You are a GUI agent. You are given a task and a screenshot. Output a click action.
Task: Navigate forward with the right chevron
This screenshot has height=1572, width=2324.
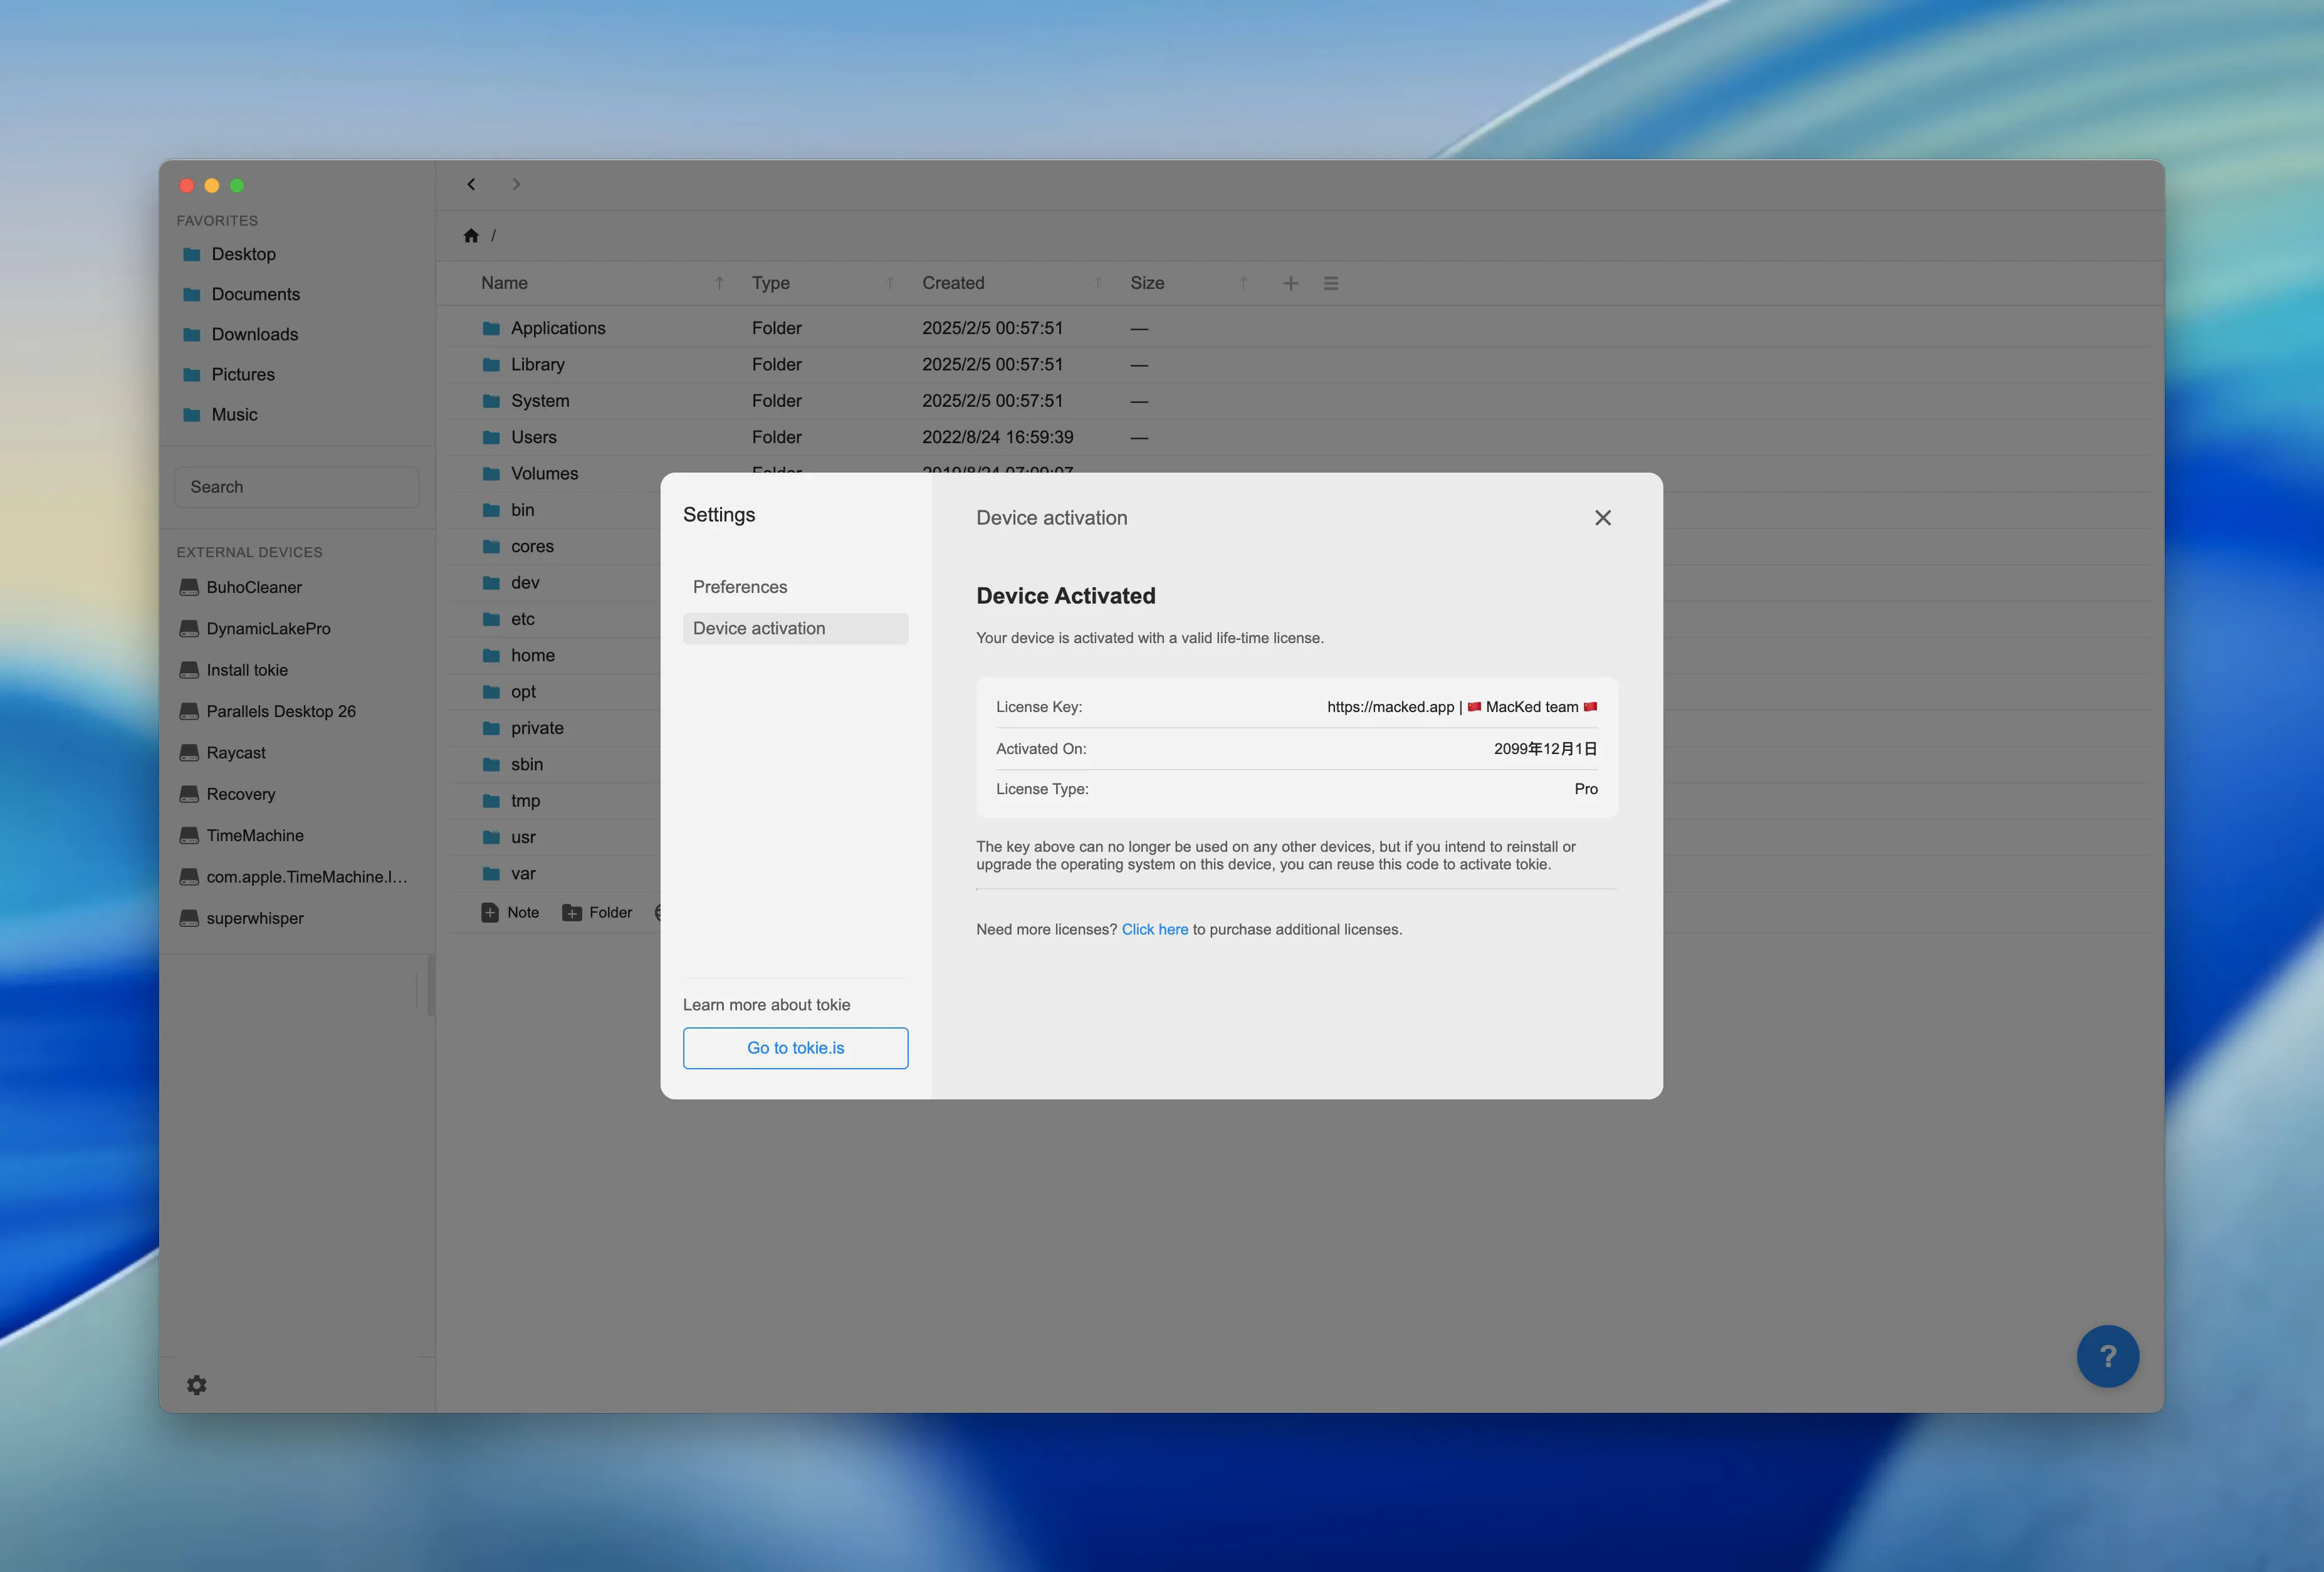click(516, 184)
